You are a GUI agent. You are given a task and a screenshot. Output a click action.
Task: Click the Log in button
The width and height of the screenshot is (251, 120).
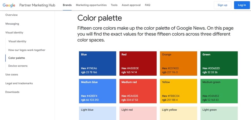pos(242,5)
